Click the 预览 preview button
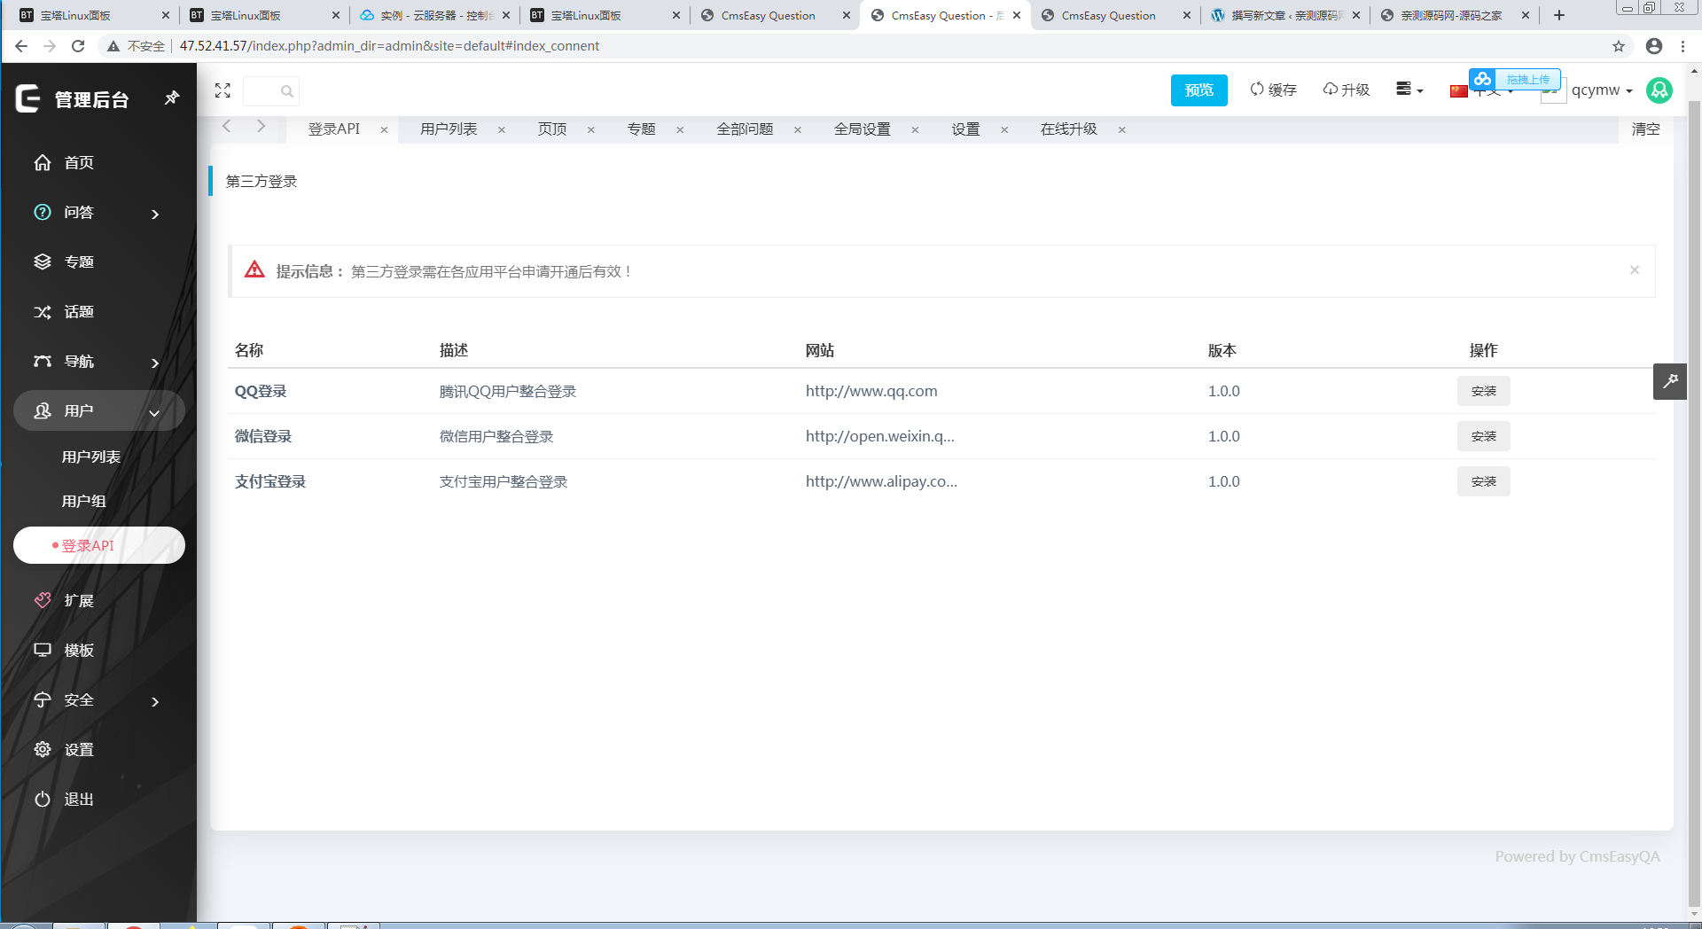This screenshot has height=929, width=1702. point(1198,90)
